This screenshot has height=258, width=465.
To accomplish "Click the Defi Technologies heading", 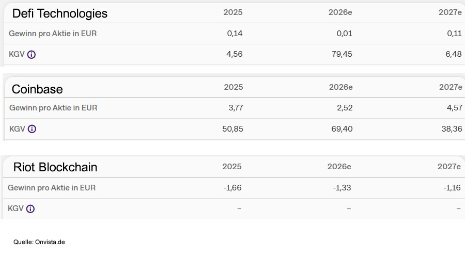I will [x=59, y=13].
